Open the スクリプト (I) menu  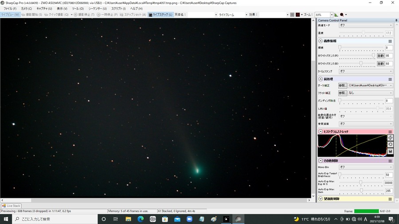pos(118,9)
